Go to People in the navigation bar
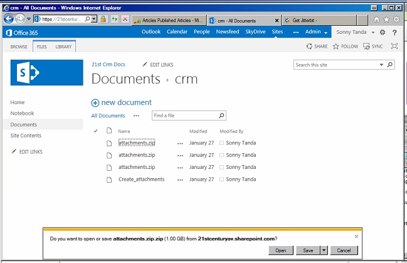The height and width of the screenshot is (263, 407). (202, 32)
